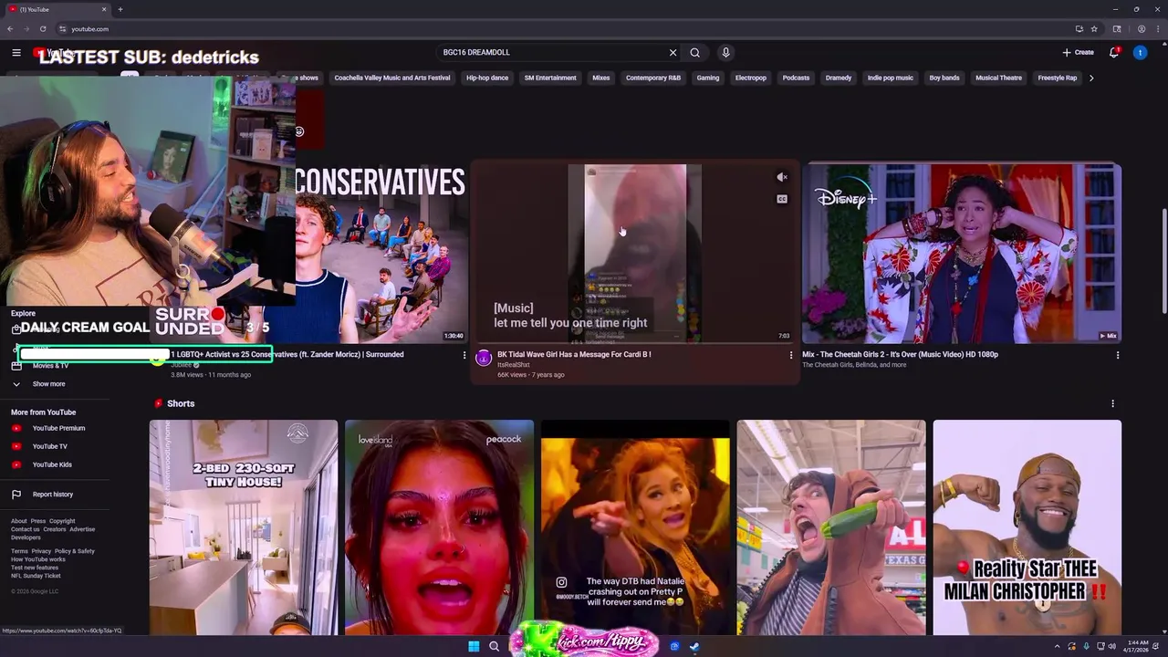Open the BK Tidal Wave Girl video thumbnail

click(x=635, y=253)
